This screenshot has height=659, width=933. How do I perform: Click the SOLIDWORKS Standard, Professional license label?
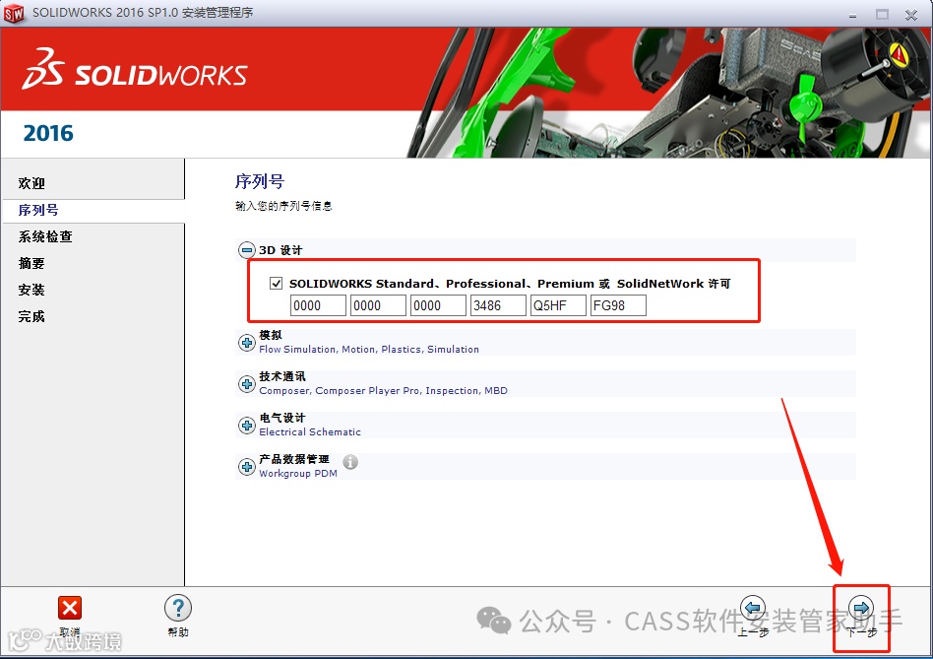[510, 284]
